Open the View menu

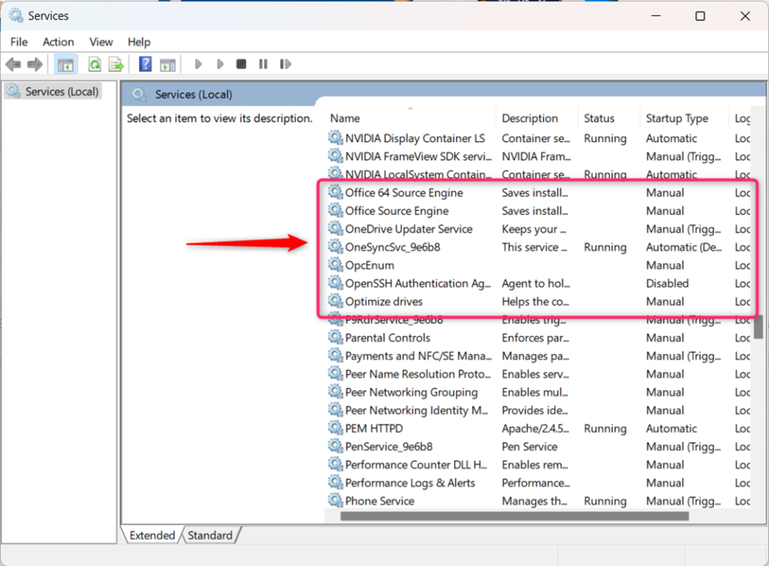click(x=101, y=42)
